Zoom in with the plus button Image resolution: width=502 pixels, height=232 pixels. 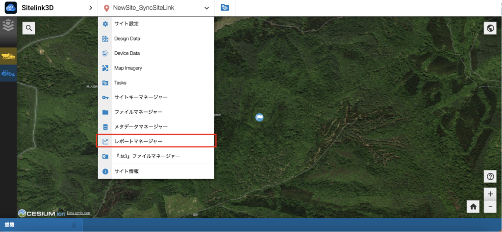tap(490, 193)
